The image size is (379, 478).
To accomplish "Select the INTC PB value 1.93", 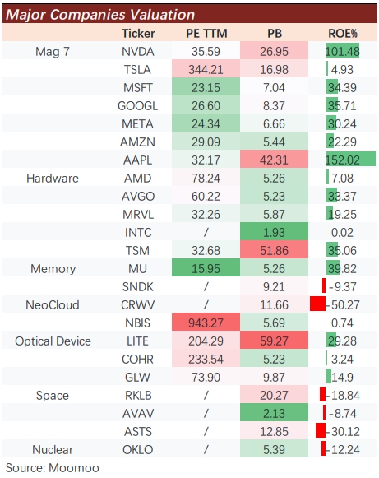I will tap(274, 232).
